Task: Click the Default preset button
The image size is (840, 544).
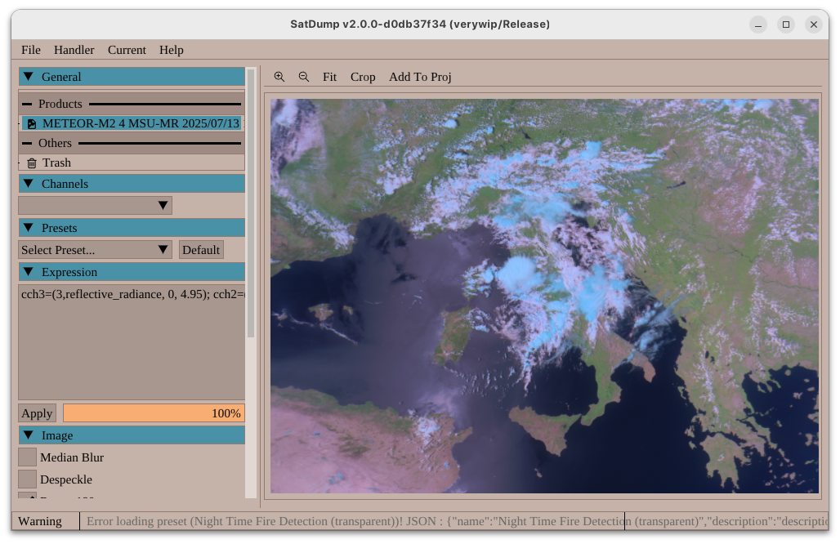Action: pos(201,250)
